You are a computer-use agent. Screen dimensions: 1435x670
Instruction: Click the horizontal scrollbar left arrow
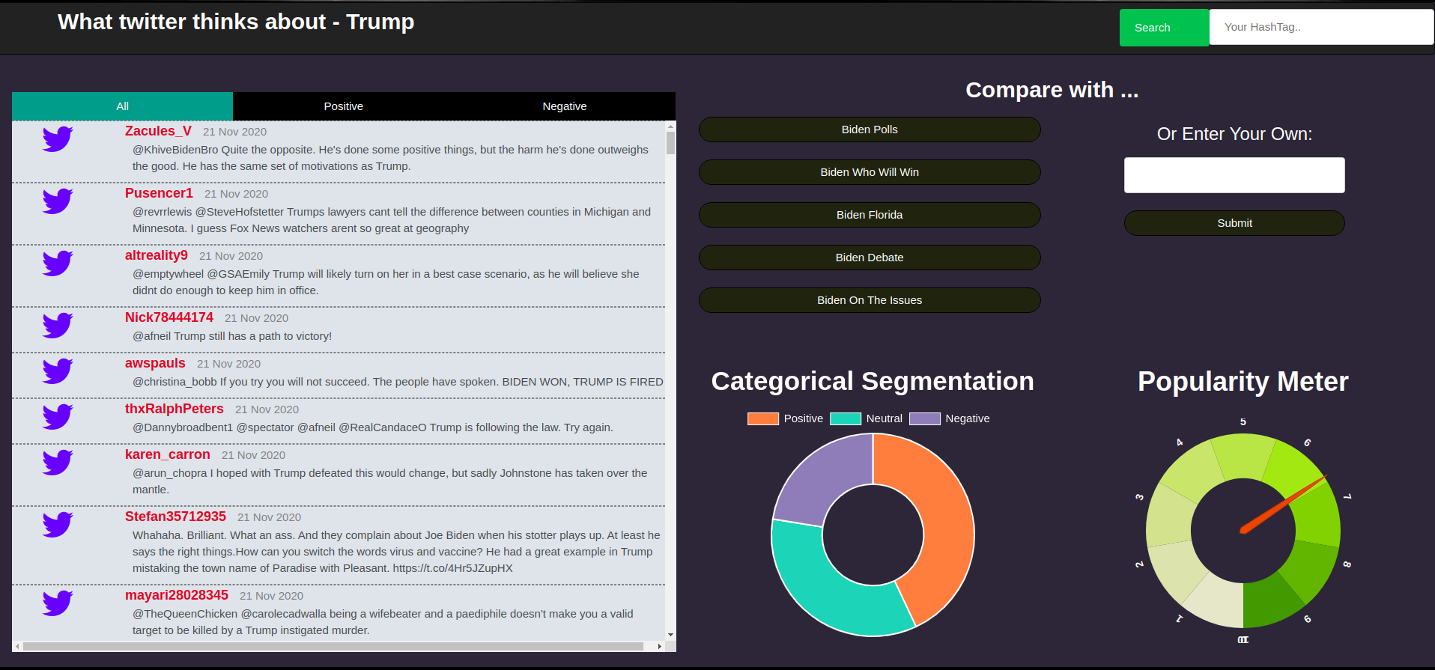pyautogui.click(x=16, y=646)
